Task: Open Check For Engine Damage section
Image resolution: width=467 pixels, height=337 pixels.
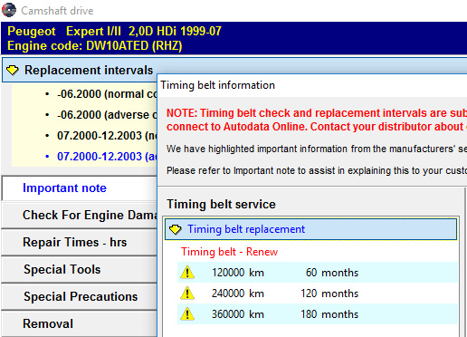Action: pos(80,215)
